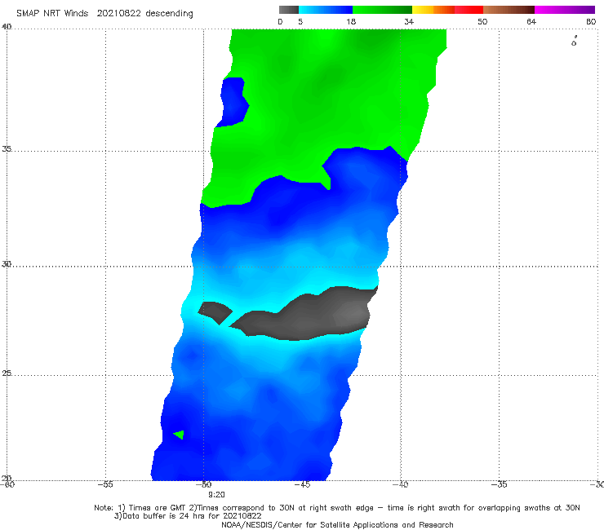The height and width of the screenshot is (530, 604).
Task: Click the longitude axis label '-55'
Action: [105, 484]
